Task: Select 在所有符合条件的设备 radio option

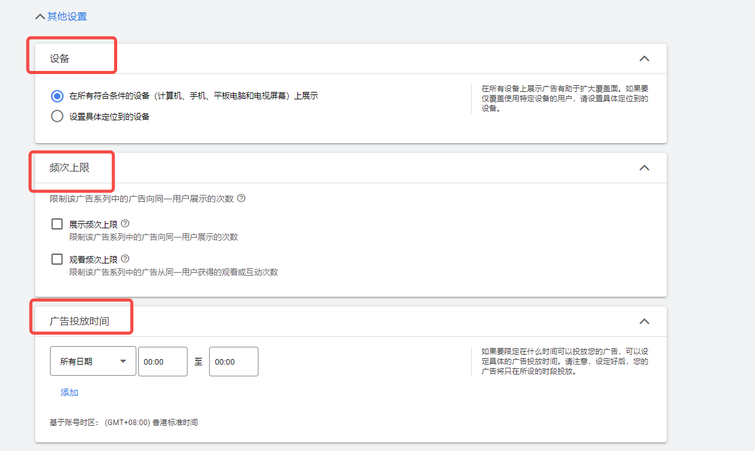Action: [57, 96]
